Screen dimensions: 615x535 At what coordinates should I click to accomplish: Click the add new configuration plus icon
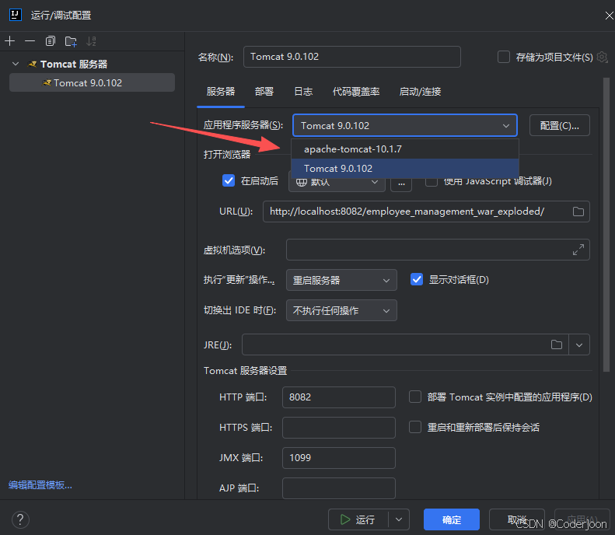[x=9, y=41]
